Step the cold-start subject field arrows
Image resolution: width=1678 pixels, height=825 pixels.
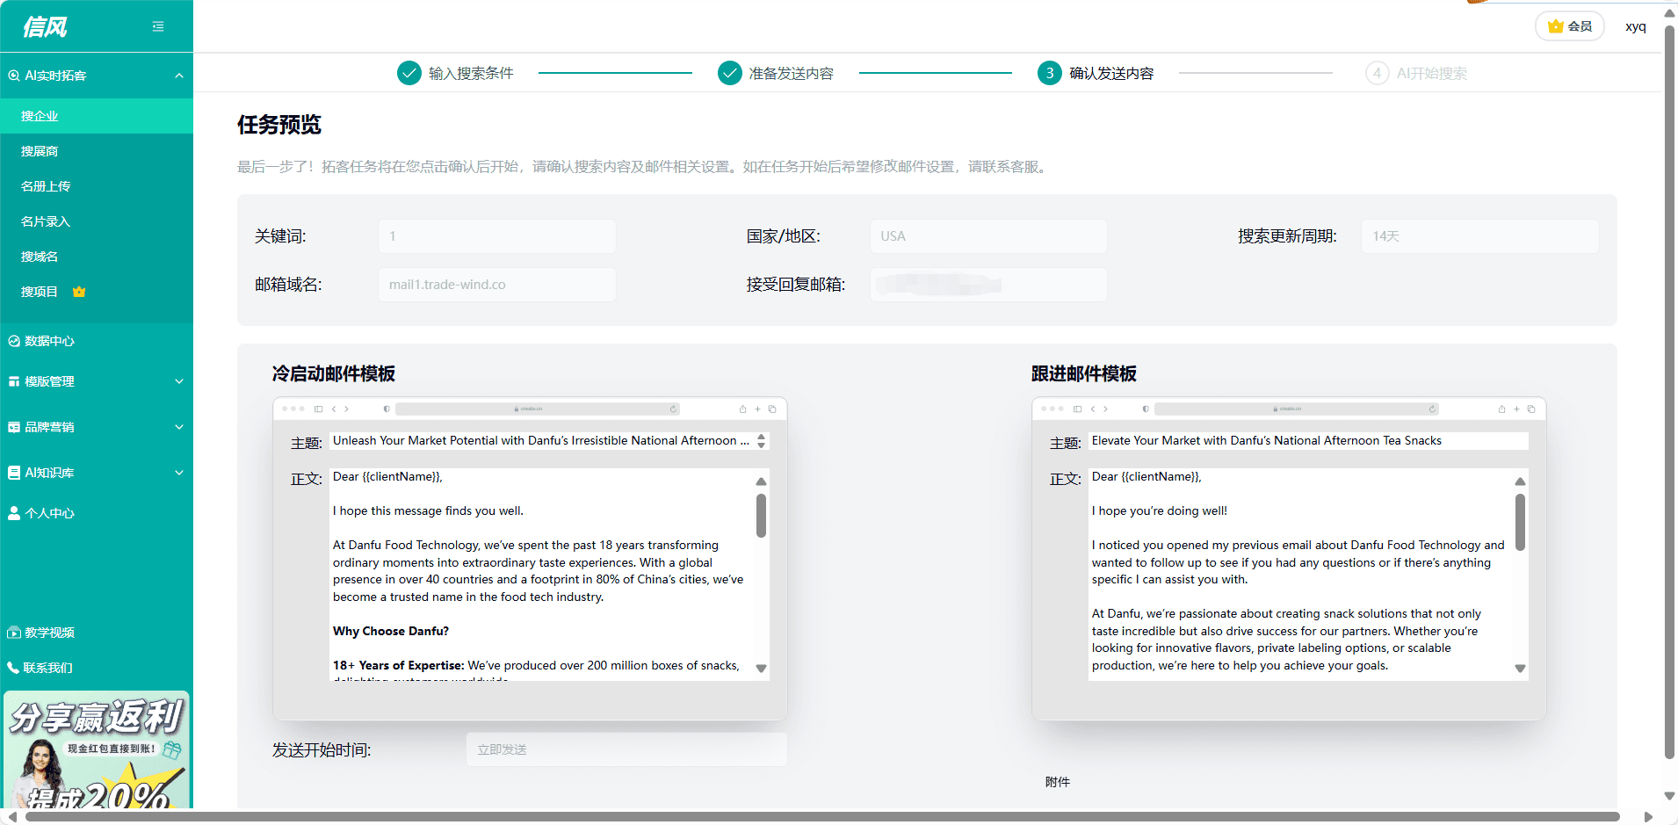pyautogui.click(x=761, y=441)
